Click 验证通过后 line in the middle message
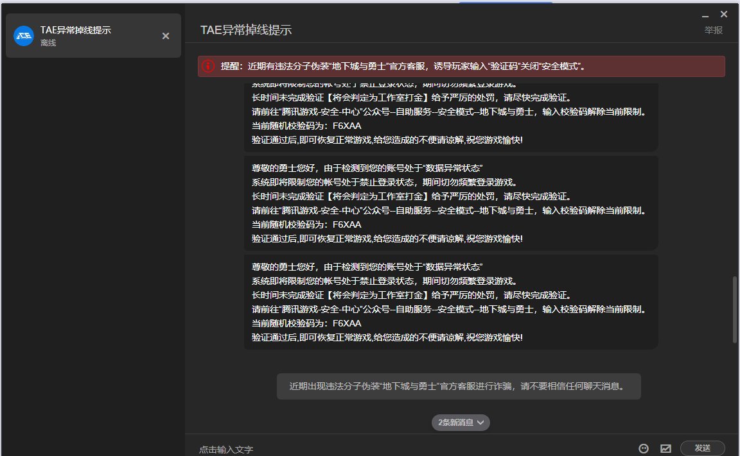Screen dimensions: 740x456 point(387,239)
